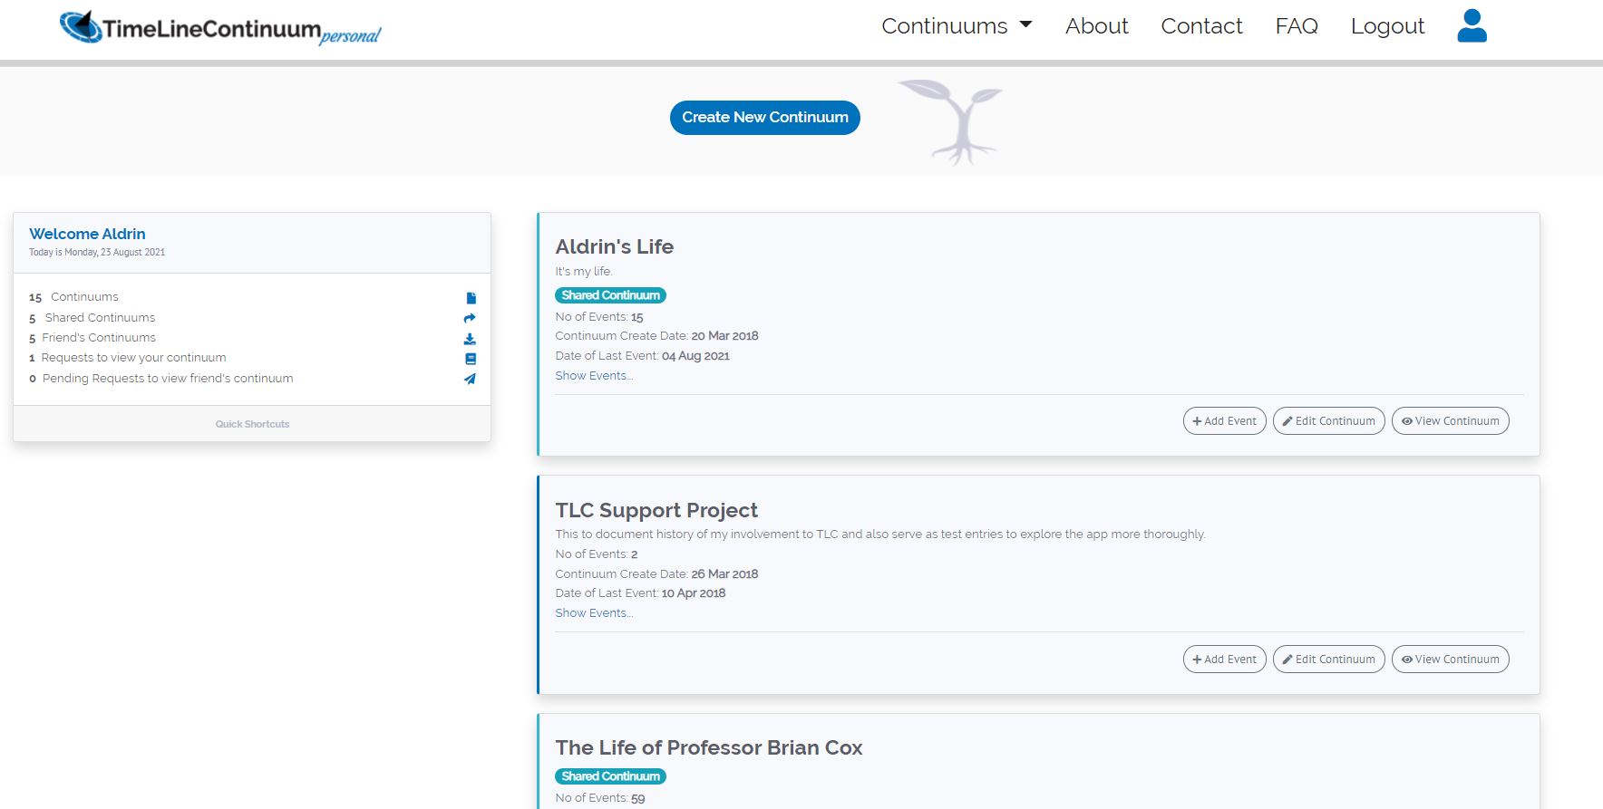Open the About page
Image resolution: width=1603 pixels, height=809 pixels.
pos(1096,26)
